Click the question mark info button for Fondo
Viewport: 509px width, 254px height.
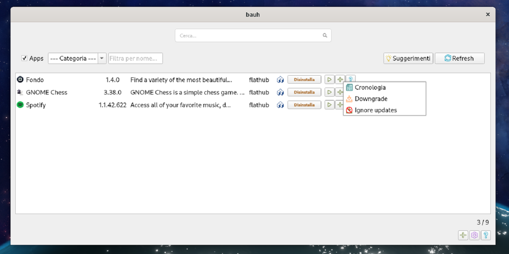pyautogui.click(x=350, y=79)
